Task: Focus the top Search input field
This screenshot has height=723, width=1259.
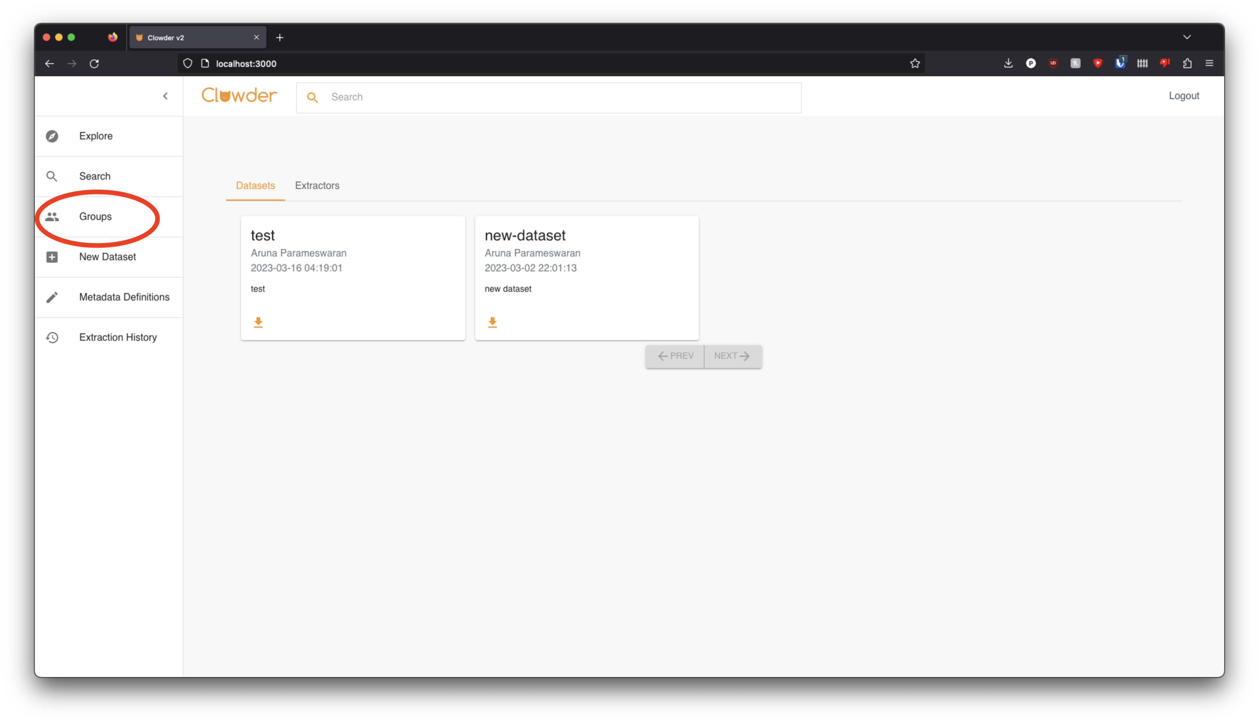Action: click(x=561, y=97)
